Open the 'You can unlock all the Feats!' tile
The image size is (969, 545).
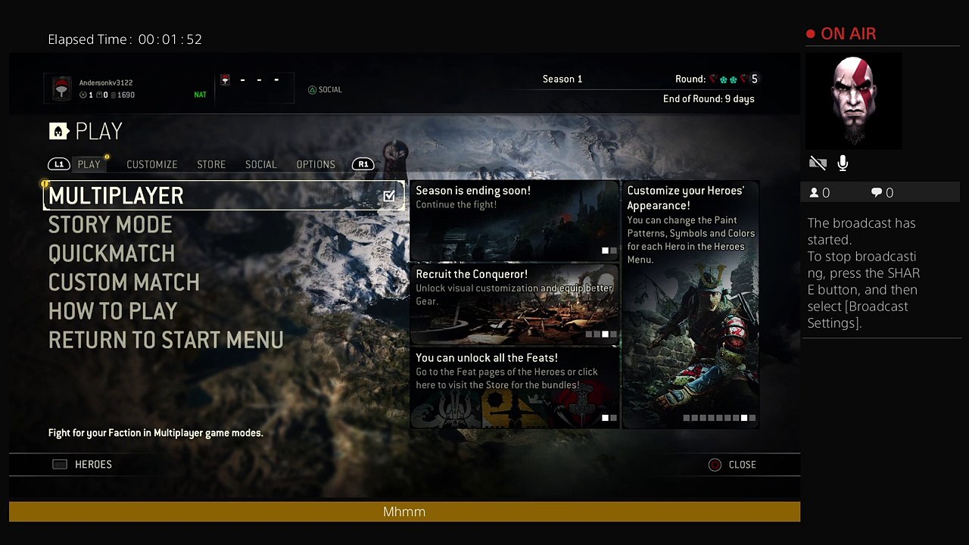(514, 388)
